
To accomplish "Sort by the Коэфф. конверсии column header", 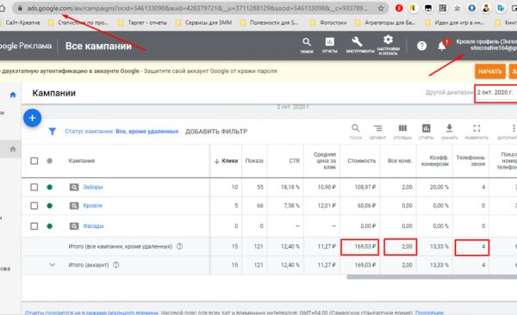I will pyautogui.click(x=435, y=161).
